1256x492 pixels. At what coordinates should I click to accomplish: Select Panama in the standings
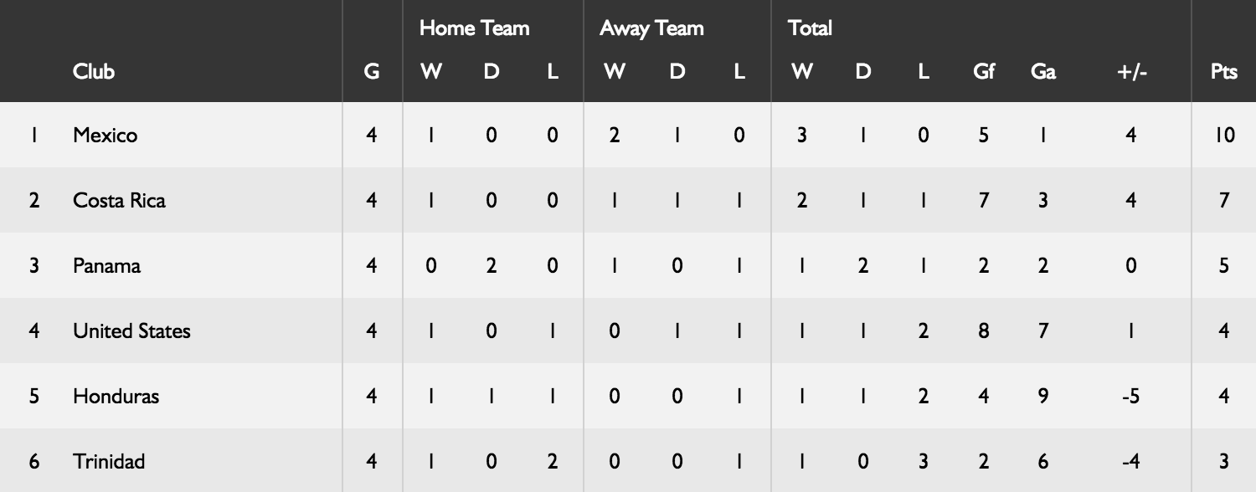point(106,265)
